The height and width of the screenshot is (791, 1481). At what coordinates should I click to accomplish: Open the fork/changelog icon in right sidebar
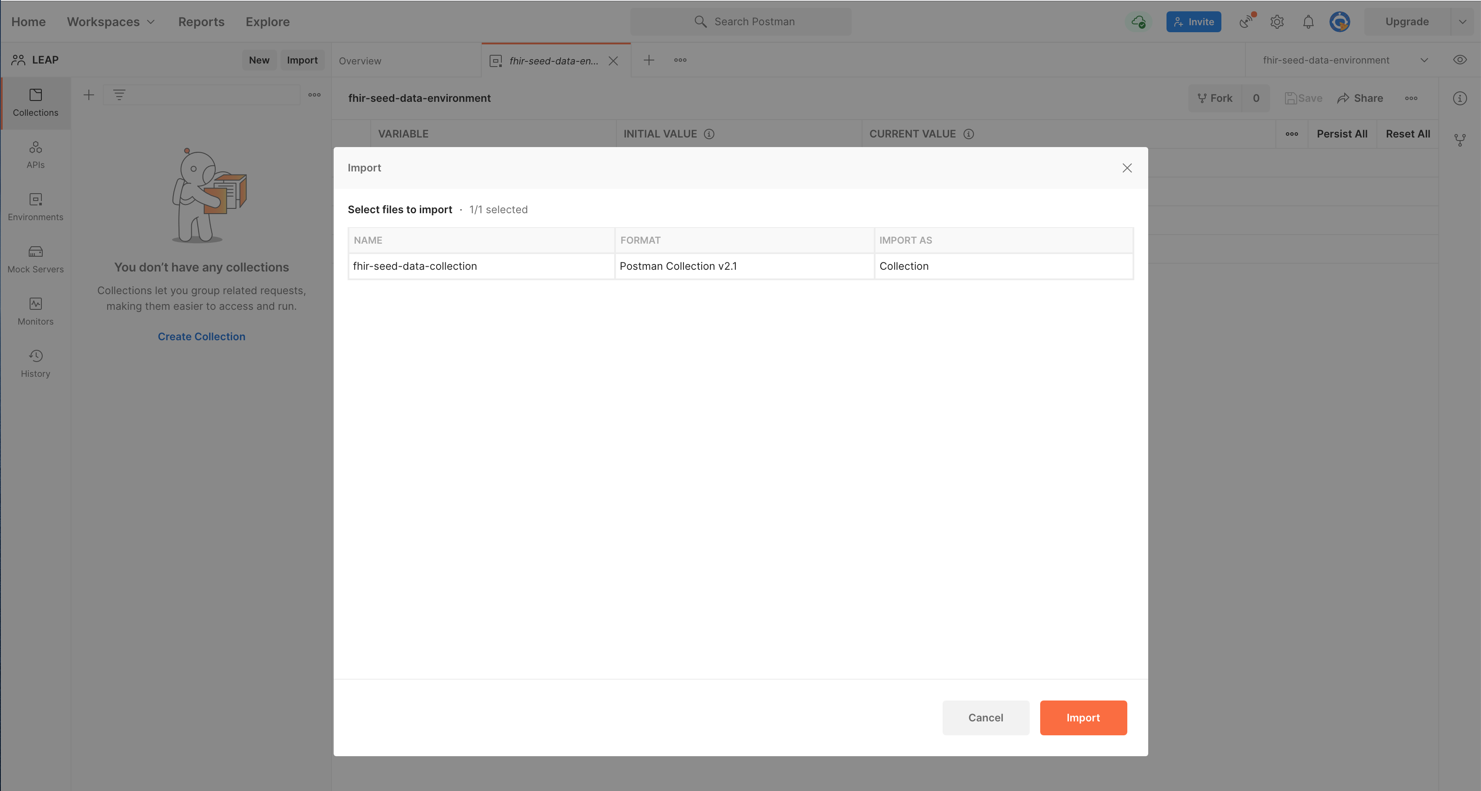pos(1460,140)
